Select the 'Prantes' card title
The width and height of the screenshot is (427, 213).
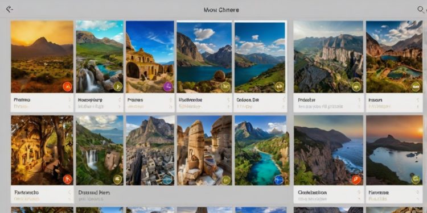click(x=136, y=100)
